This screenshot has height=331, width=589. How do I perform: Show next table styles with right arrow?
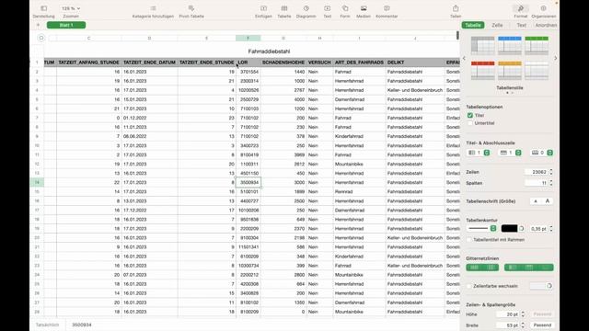(x=556, y=58)
